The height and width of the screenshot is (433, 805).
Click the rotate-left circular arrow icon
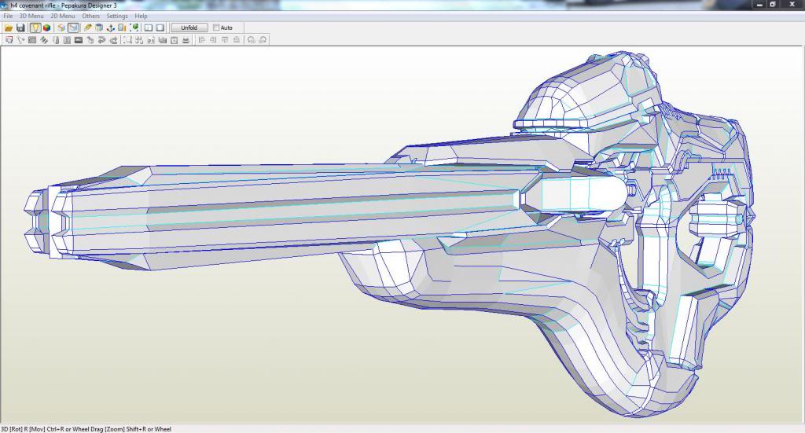pos(251,40)
